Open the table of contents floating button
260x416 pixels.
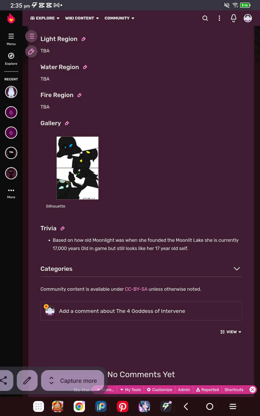31,36
